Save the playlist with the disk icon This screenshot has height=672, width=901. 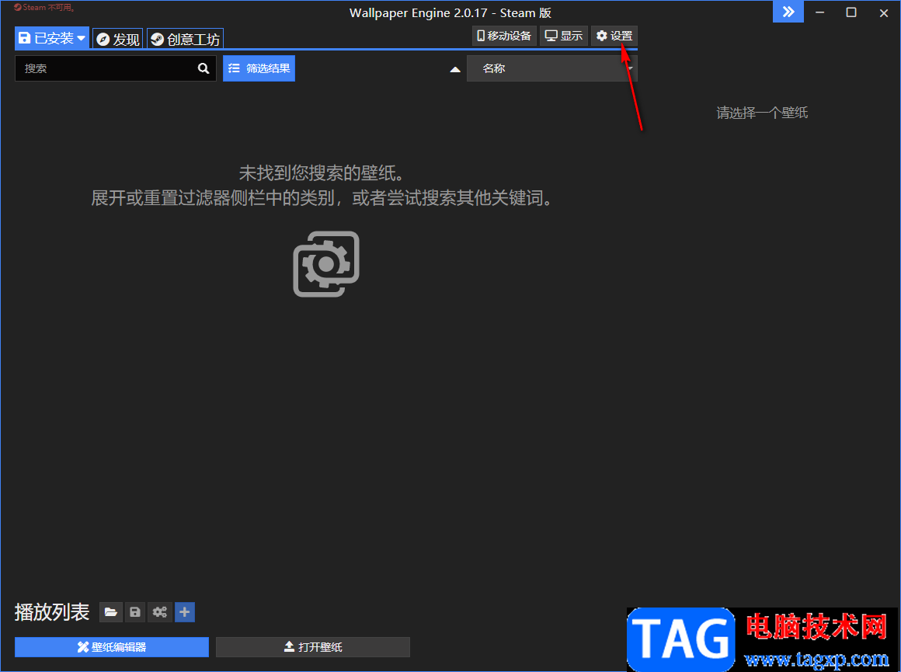point(135,612)
